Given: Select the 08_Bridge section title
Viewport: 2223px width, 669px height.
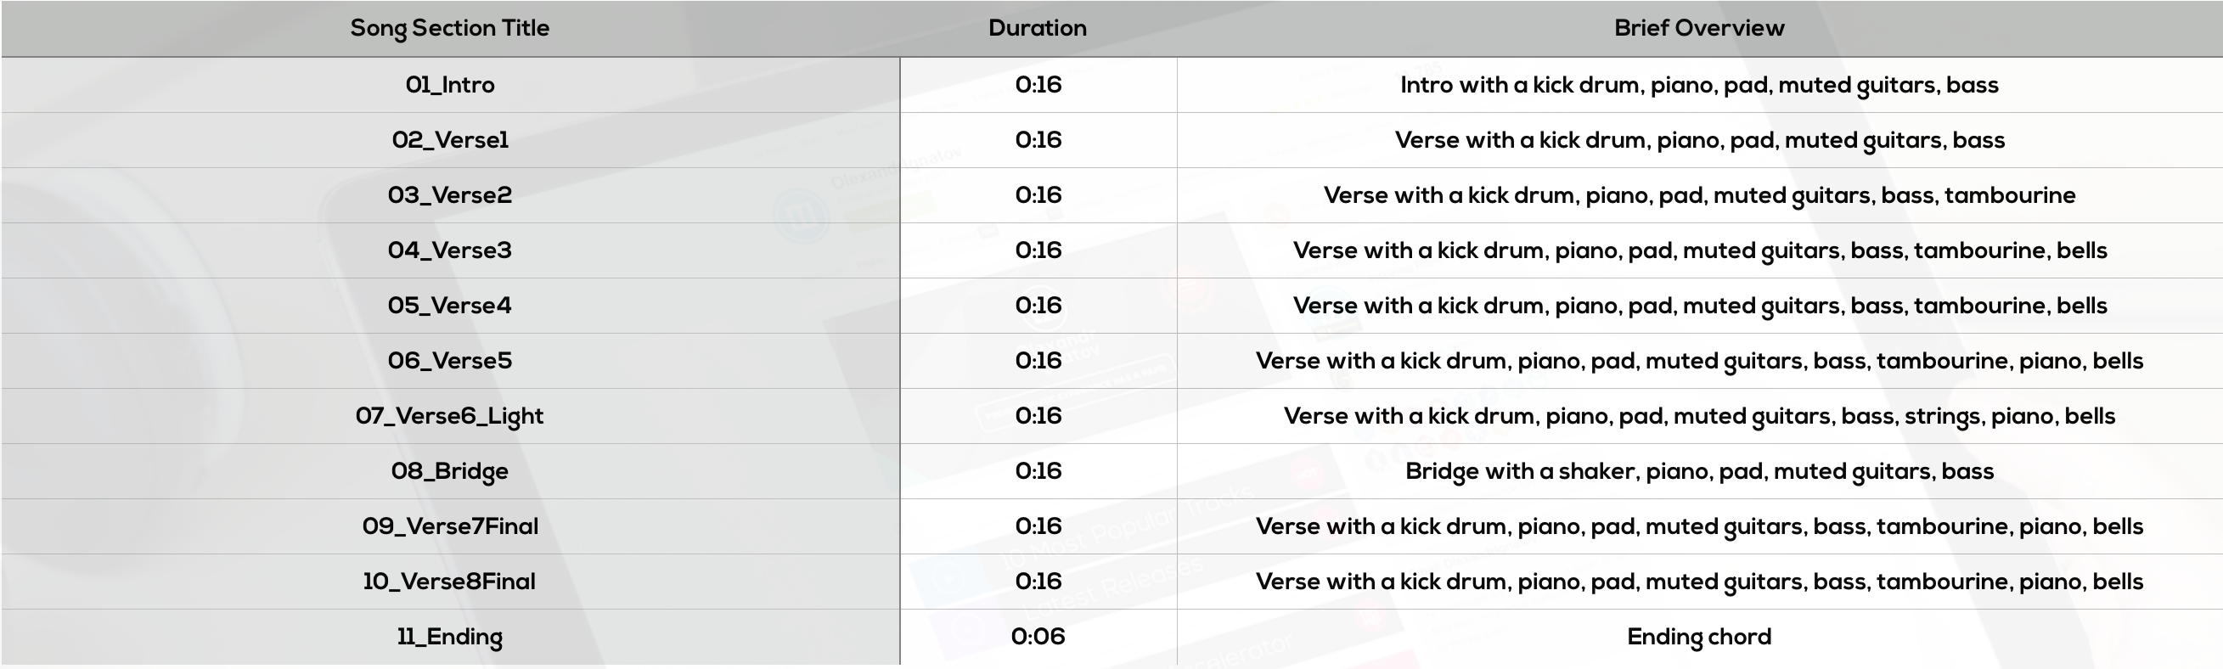Looking at the screenshot, I should (x=449, y=472).
